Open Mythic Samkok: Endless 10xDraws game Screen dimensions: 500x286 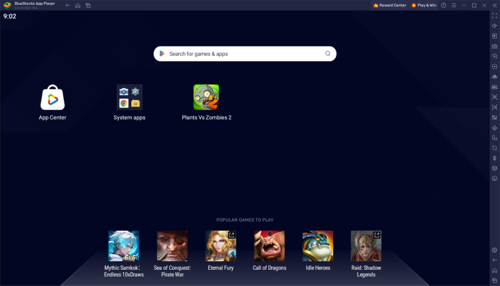point(124,246)
